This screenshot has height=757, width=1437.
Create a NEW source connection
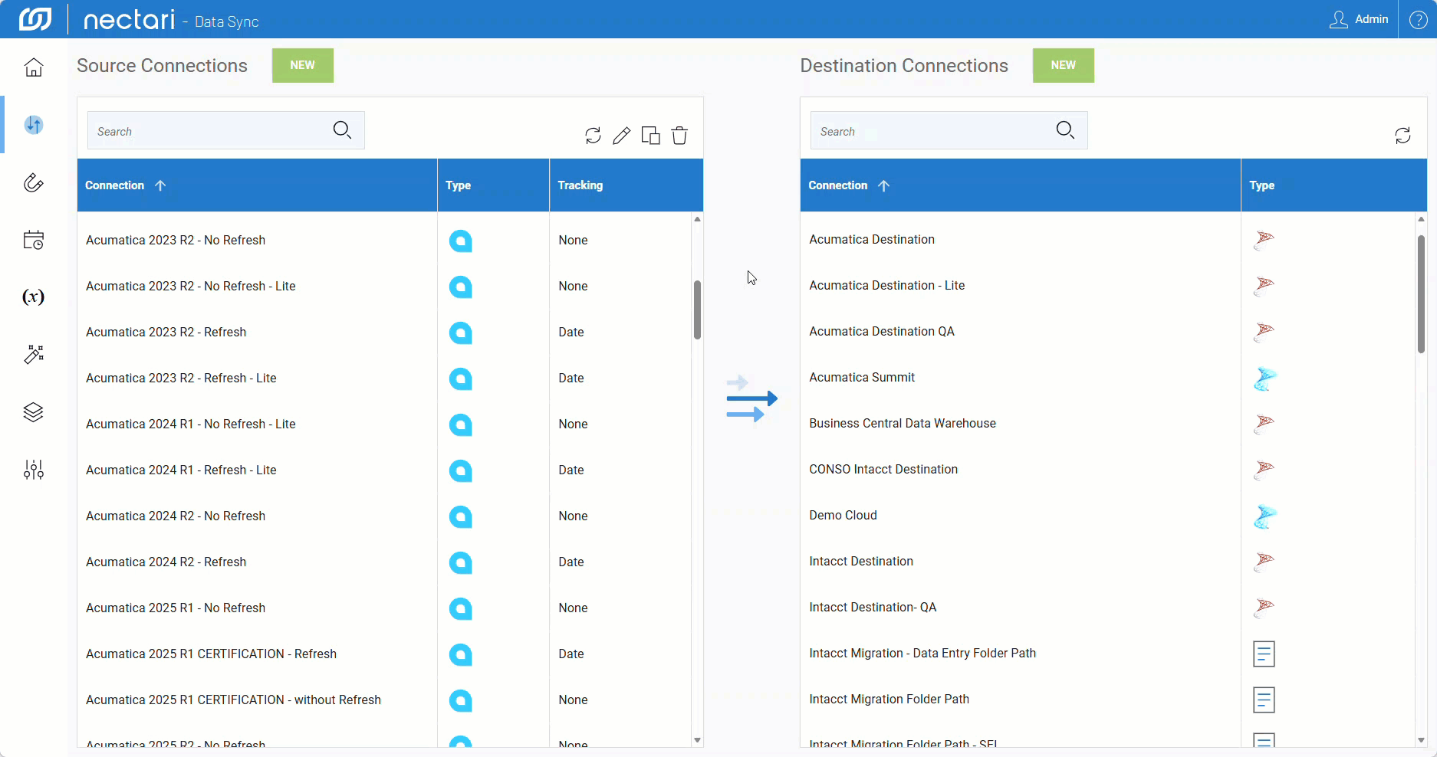pyautogui.click(x=303, y=65)
